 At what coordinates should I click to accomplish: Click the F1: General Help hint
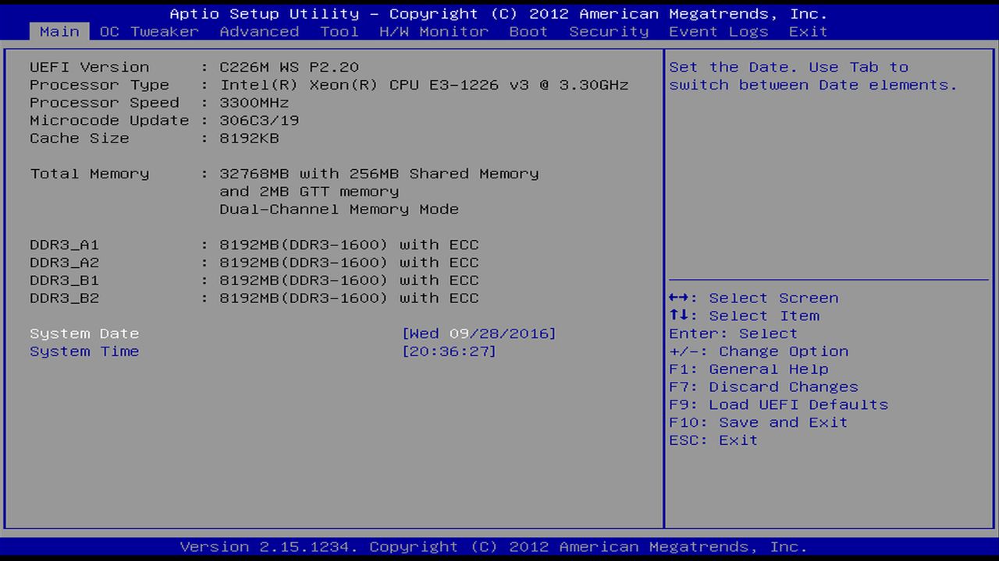pyautogui.click(x=748, y=369)
